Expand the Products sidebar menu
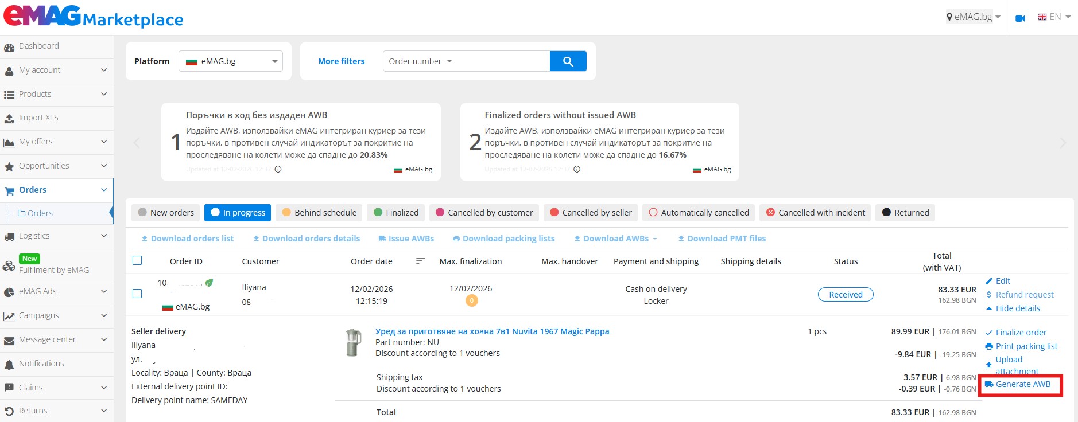Screen dimensions: 1078x422 click(56, 94)
